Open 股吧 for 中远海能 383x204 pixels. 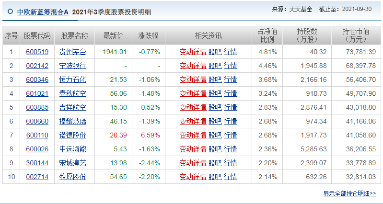[x=215, y=149]
